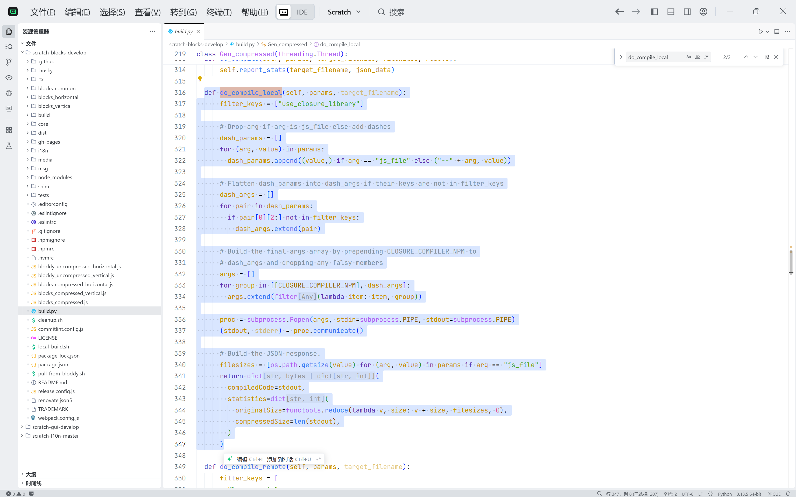The width and height of the screenshot is (796, 497).
Task: Toggle whole word matching in the find widget
Action: pos(698,57)
